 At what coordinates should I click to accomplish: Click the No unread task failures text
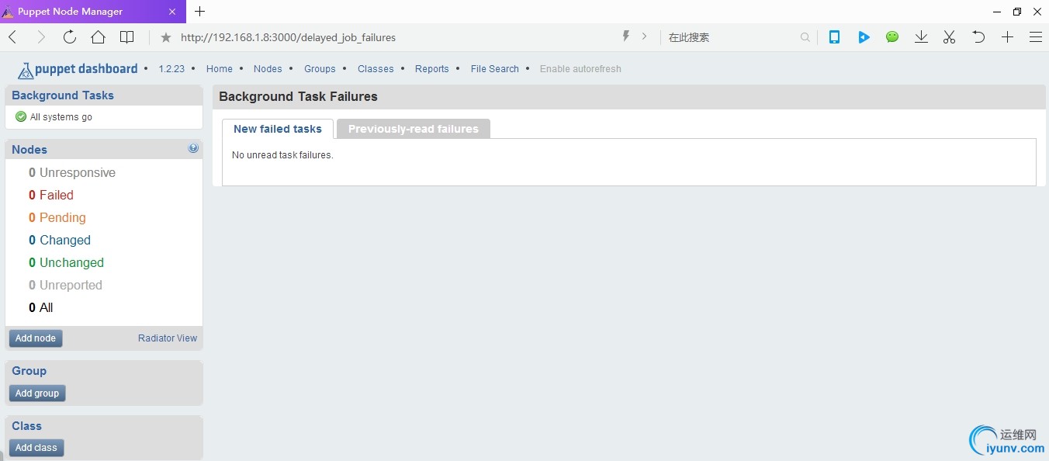point(282,155)
